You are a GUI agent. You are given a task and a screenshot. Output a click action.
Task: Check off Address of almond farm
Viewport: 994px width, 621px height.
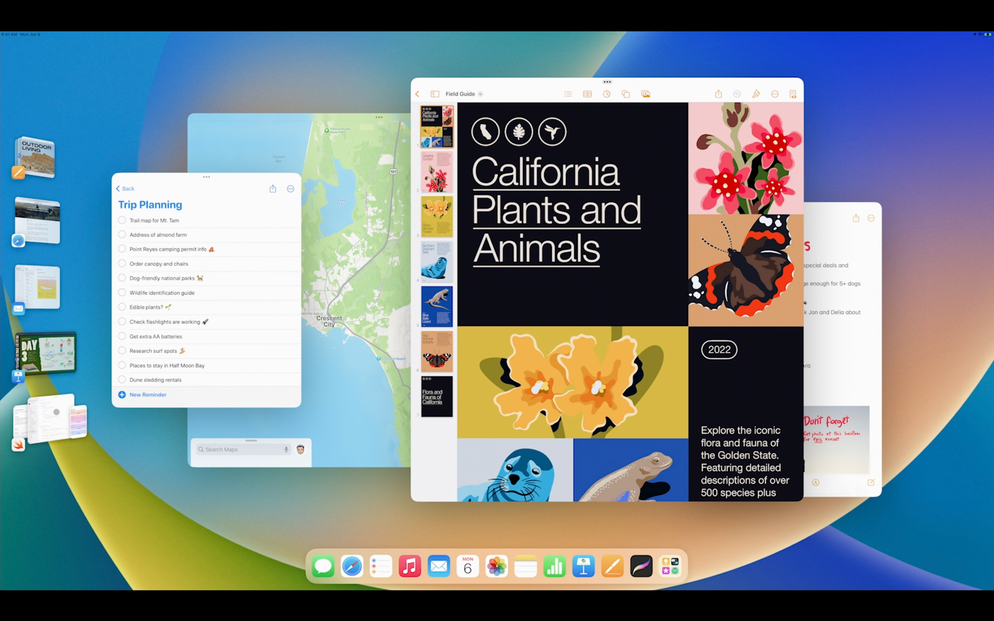(x=122, y=234)
